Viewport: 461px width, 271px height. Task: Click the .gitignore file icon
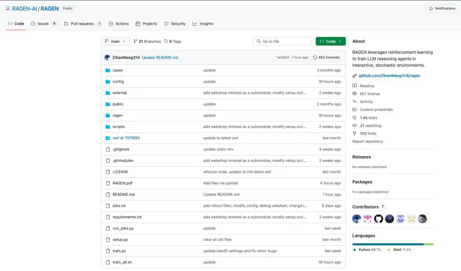(x=108, y=149)
